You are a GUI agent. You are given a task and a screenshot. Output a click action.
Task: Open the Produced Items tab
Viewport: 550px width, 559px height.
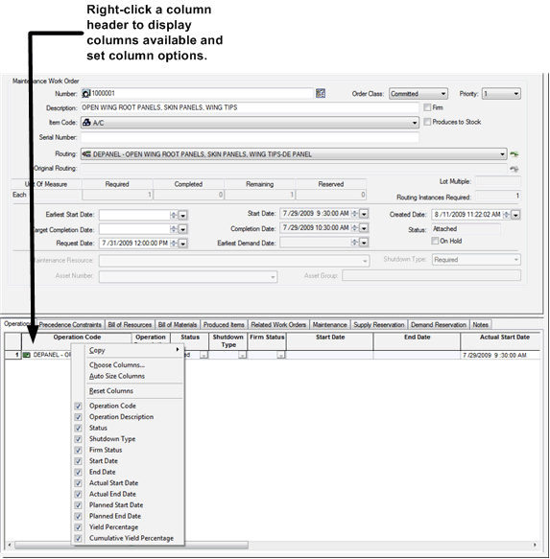[224, 325]
